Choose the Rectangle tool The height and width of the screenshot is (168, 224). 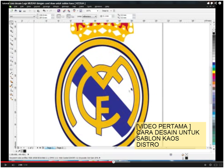tap(11, 48)
